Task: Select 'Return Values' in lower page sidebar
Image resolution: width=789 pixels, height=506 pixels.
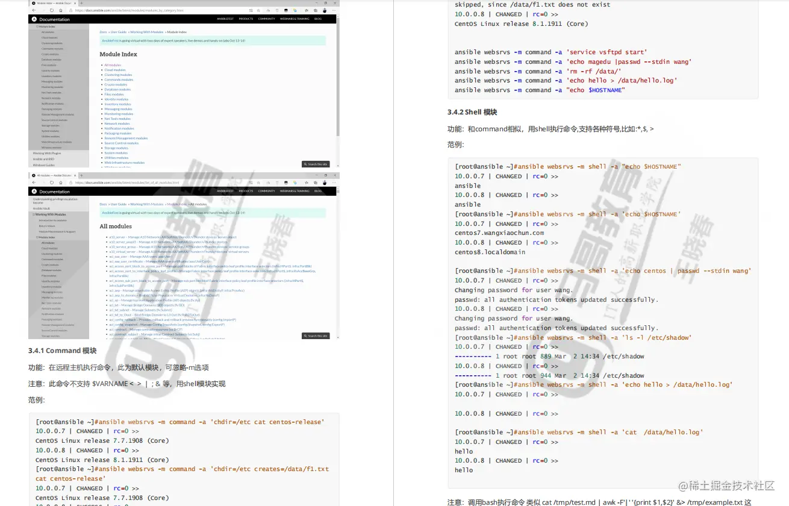Action: [47, 226]
